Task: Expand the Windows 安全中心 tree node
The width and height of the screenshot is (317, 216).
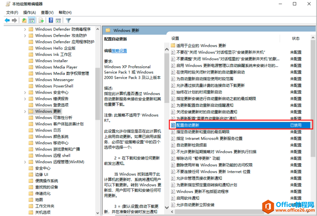Action: (x=25, y=93)
